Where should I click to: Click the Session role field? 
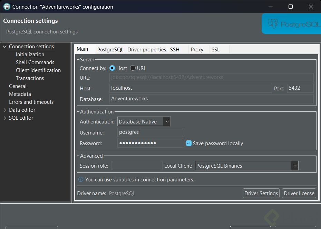[137, 166]
